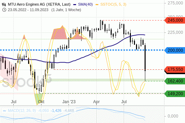185x123 pixels.
Task: Click the MACD legend color marker
Action: 4,111
